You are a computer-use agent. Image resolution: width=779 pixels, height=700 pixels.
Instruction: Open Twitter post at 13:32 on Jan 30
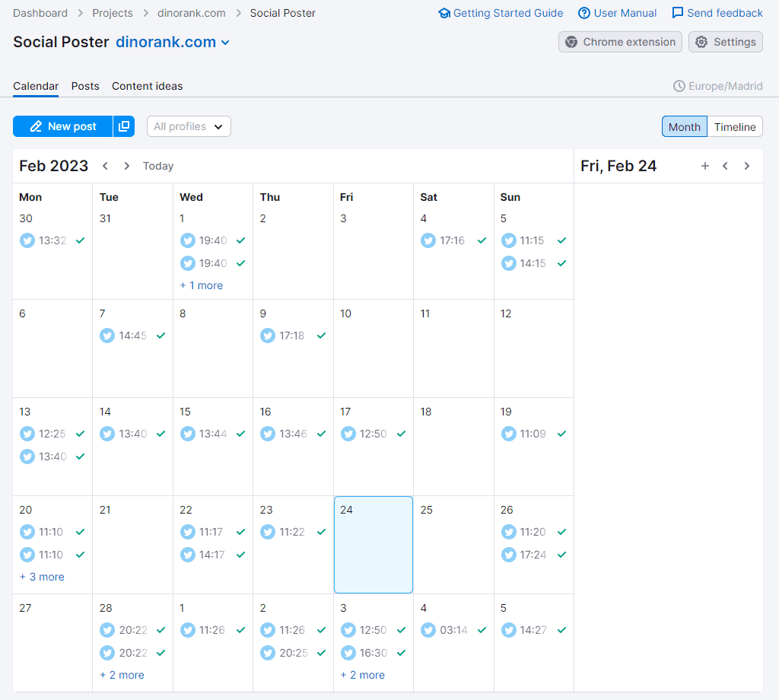click(x=52, y=240)
